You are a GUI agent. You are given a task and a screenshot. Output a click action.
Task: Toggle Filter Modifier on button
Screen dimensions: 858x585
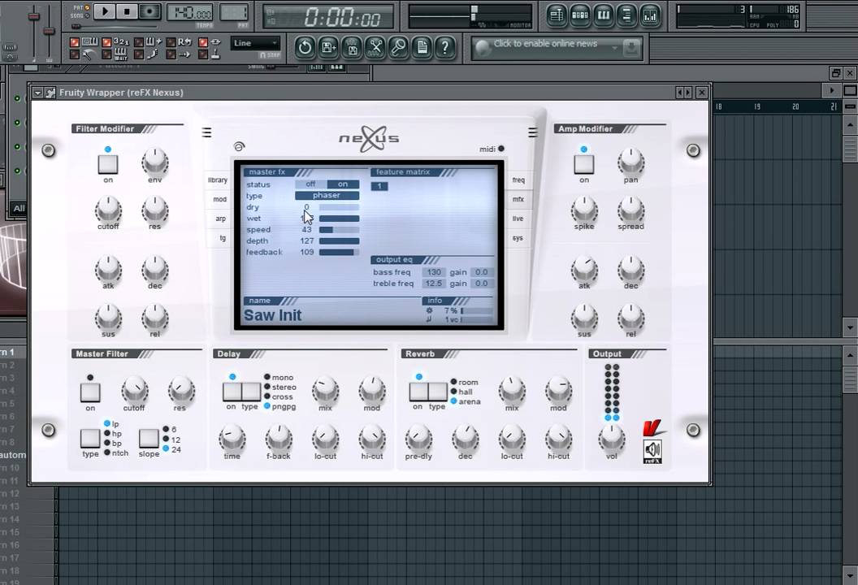tap(108, 163)
